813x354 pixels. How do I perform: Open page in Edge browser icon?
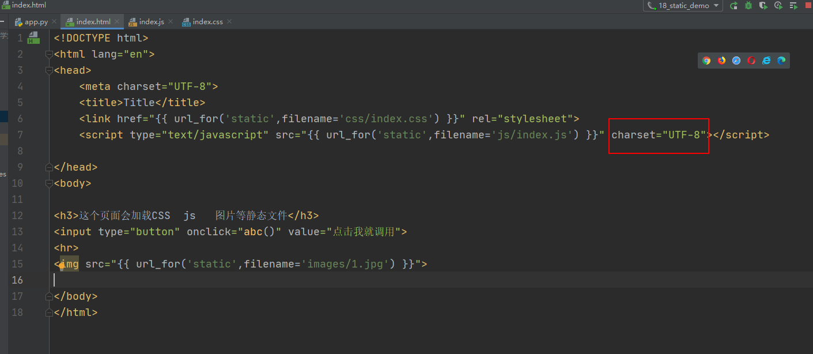click(781, 61)
